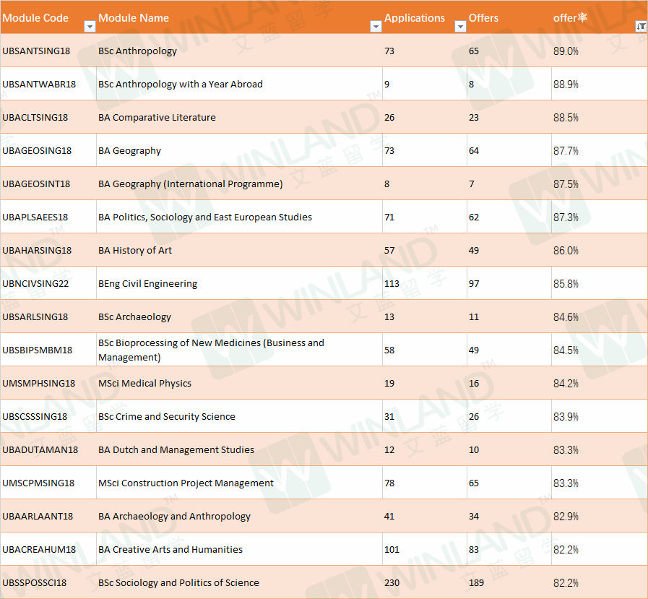Click cell UBAPLSAEES18
Image resolution: width=648 pixels, height=599 pixels.
click(48, 217)
